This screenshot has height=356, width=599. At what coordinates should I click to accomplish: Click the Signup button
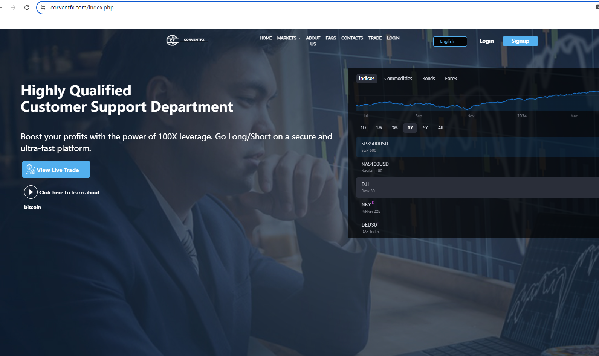(x=520, y=41)
